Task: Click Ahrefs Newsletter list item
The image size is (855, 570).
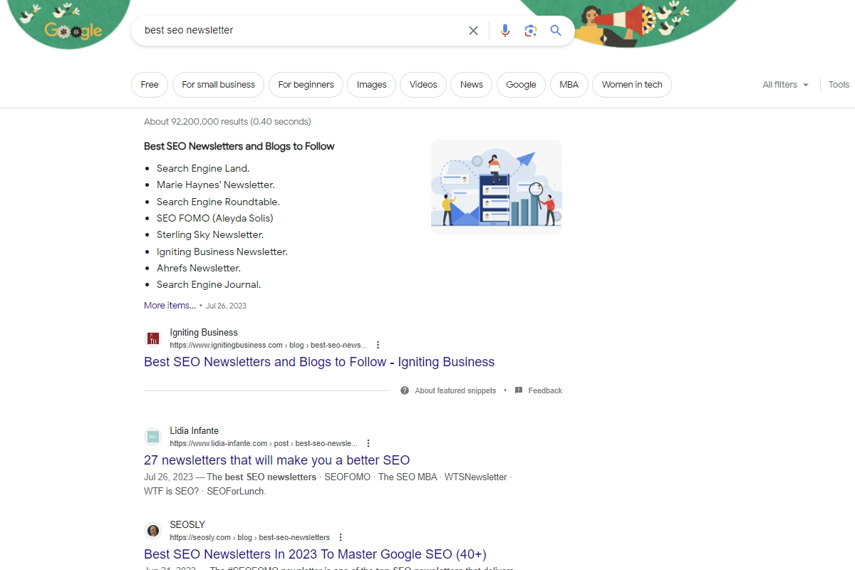Action: click(199, 268)
